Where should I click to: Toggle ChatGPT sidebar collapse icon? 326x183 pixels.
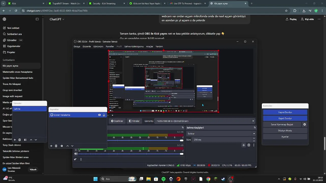(37, 19)
